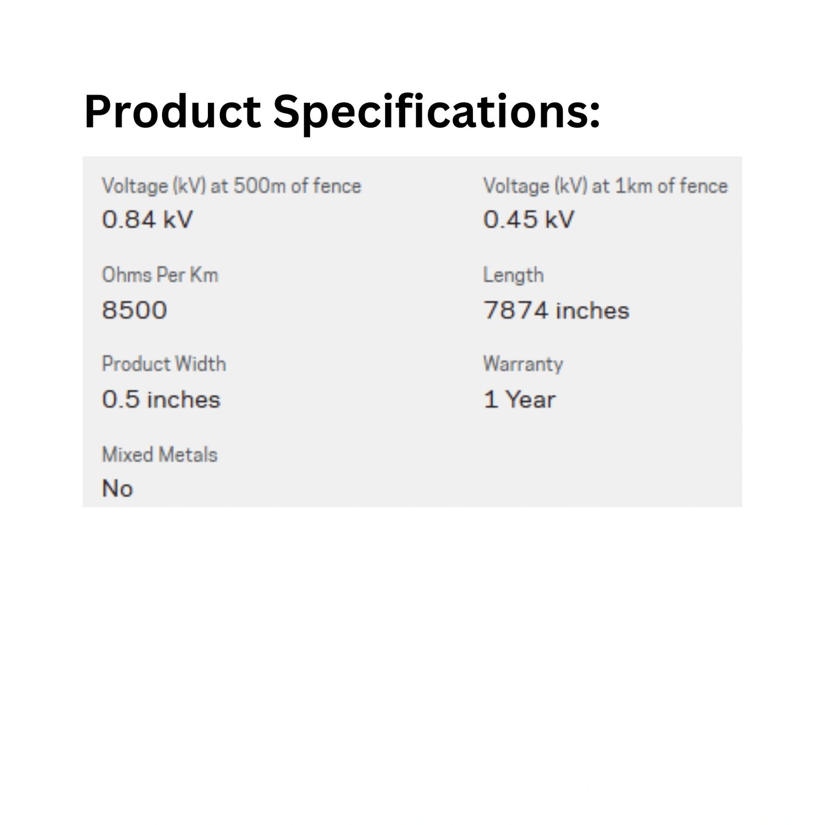Click the 0.45 kV voltage value
Viewport: 825px width, 825px height.
529,220
